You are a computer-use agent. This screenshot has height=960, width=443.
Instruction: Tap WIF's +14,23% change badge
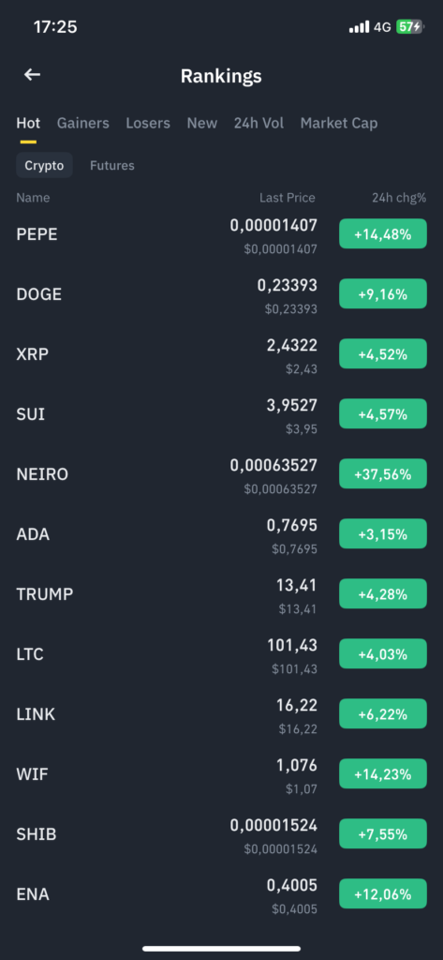coord(383,773)
